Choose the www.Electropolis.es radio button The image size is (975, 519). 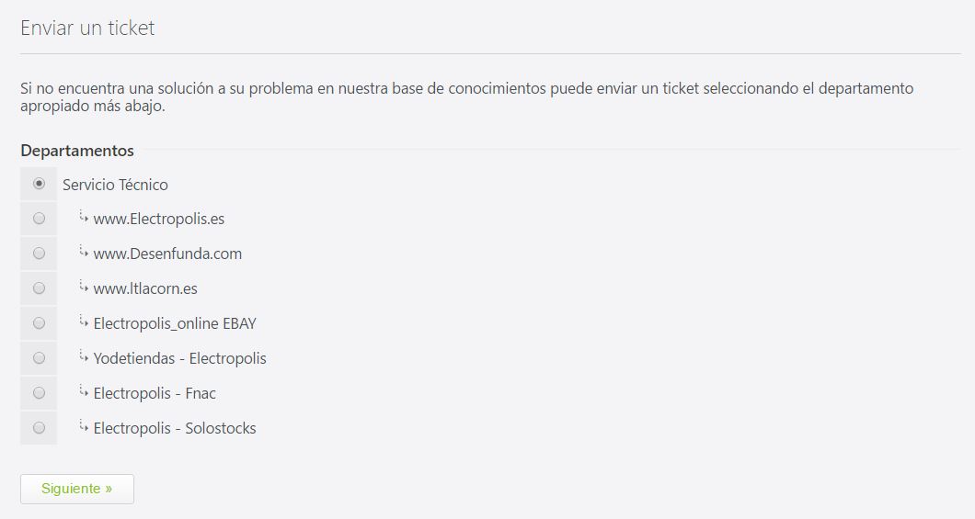point(39,219)
